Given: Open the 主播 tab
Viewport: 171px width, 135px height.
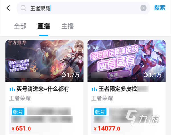Looking at the screenshot, I should 68,26.
